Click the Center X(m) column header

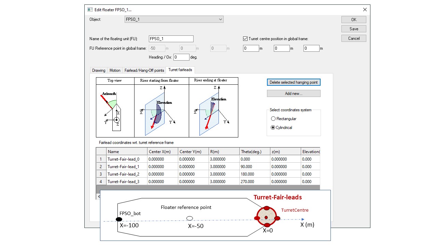[x=163, y=152]
